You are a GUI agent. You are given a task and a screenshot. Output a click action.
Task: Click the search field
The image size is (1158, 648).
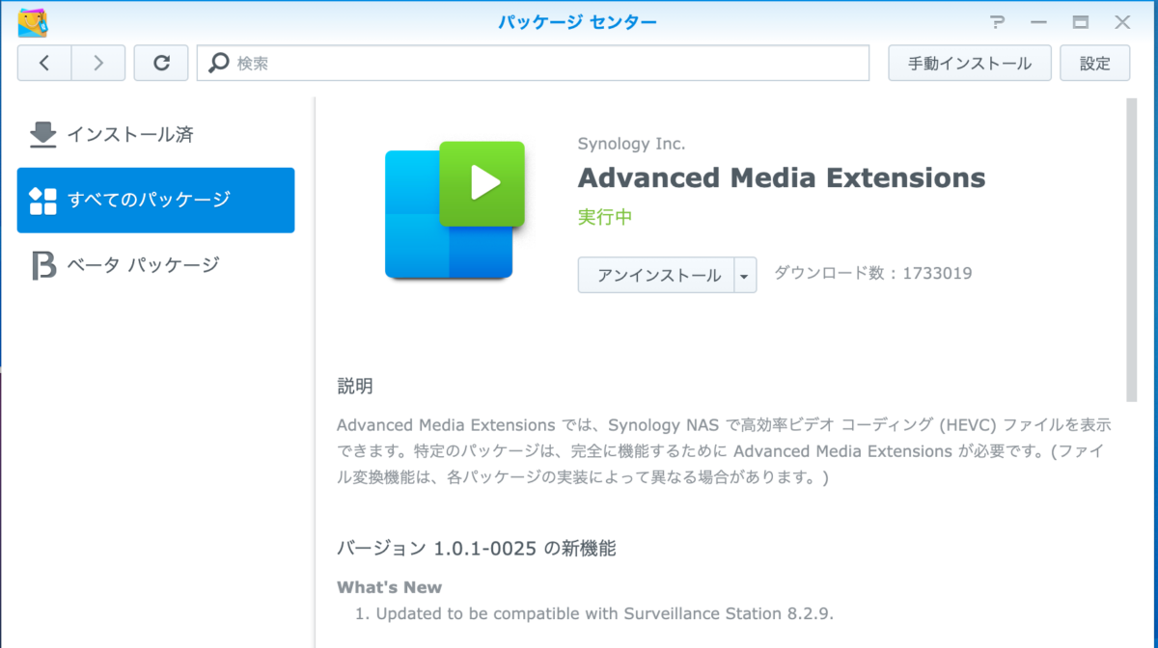pyautogui.click(x=534, y=63)
